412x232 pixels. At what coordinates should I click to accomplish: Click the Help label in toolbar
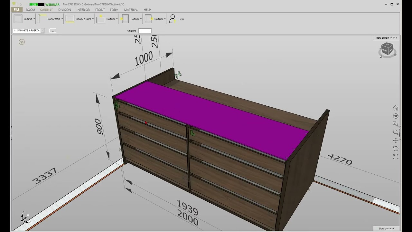(x=181, y=19)
